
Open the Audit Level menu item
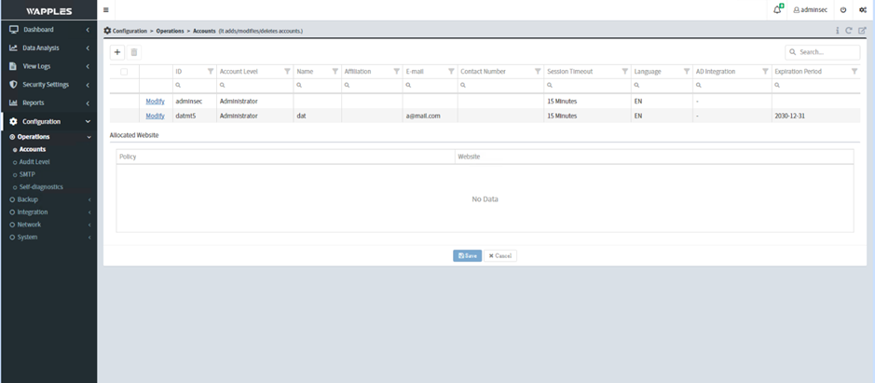click(34, 162)
